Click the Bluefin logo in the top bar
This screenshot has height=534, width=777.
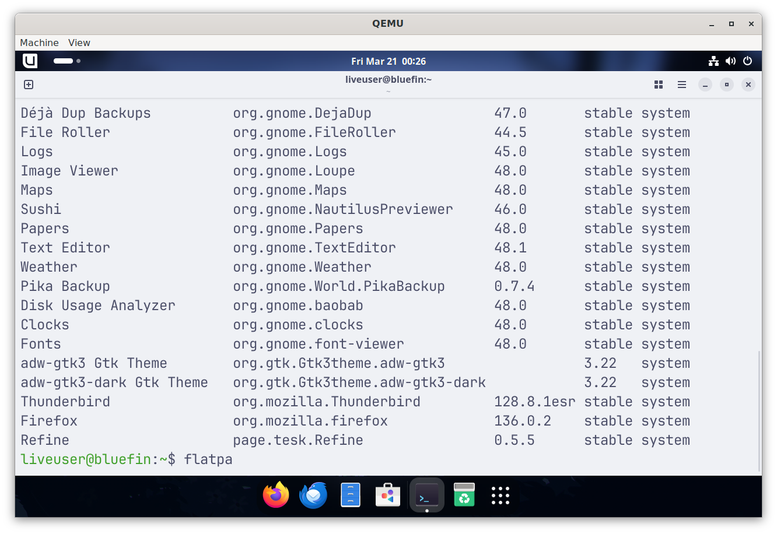pyautogui.click(x=30, y=61)
